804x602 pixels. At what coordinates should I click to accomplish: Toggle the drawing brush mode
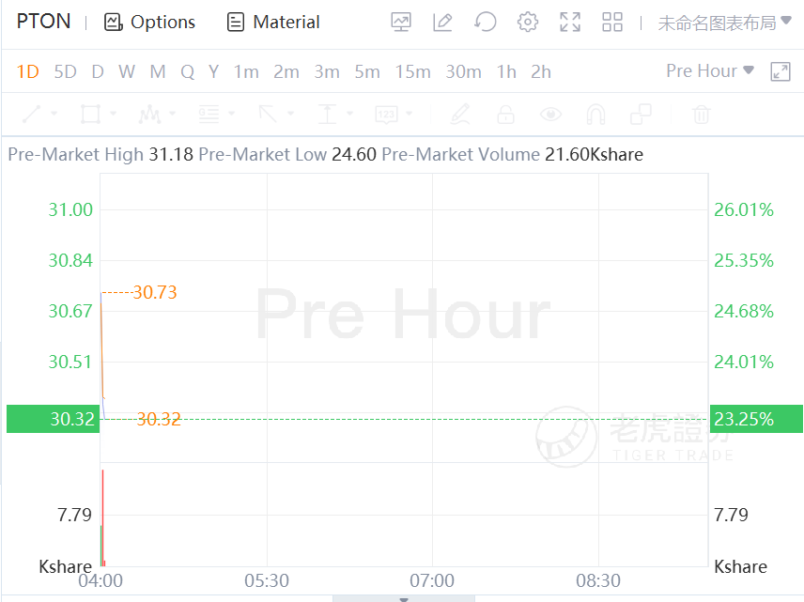click(x=459, y=115)
